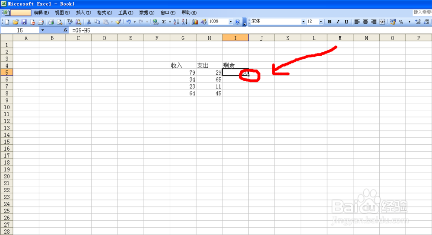
Task: Sort the data ascending A to Z
Action: 176,22
